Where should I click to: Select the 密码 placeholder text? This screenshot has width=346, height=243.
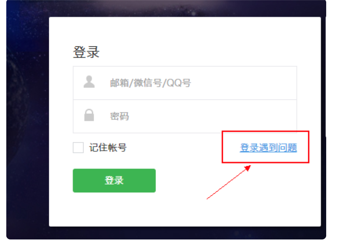pyautogui.click(x=119, y=117)
